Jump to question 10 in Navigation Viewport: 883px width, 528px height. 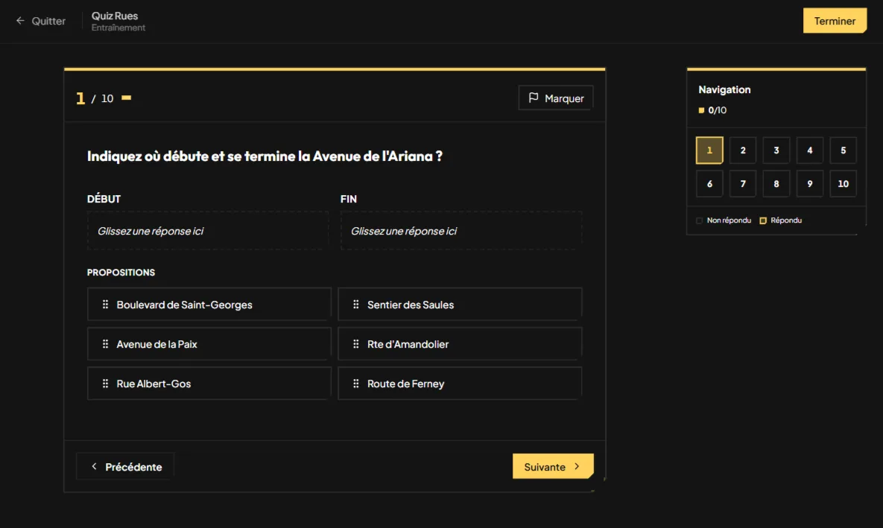click(843, 183)
